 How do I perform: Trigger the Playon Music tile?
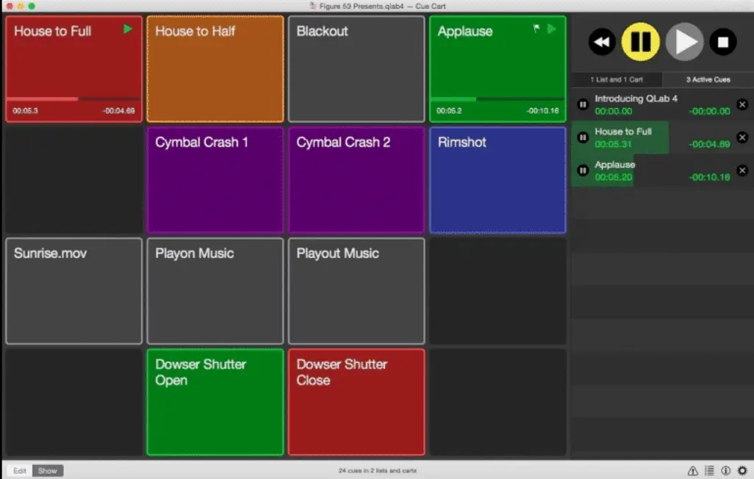[x=215, y=291]
